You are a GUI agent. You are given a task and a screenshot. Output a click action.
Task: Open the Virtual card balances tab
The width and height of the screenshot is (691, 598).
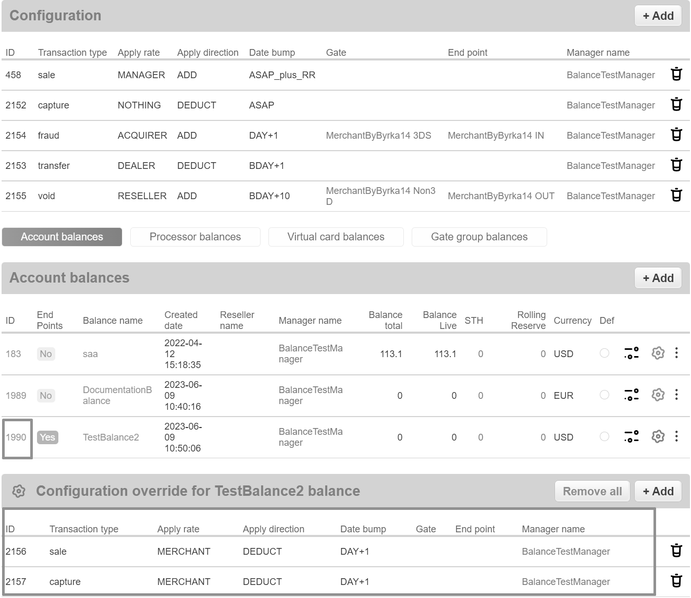click(x=336, y=237)
